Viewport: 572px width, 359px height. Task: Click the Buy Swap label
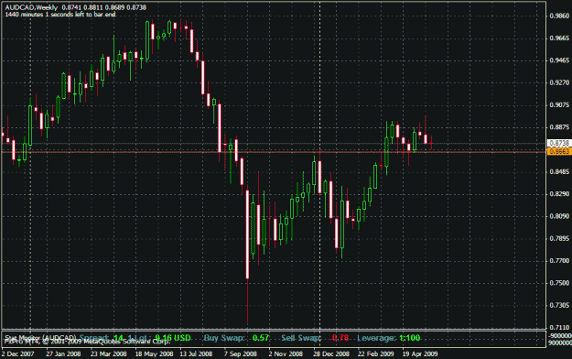tap(224, 338)
